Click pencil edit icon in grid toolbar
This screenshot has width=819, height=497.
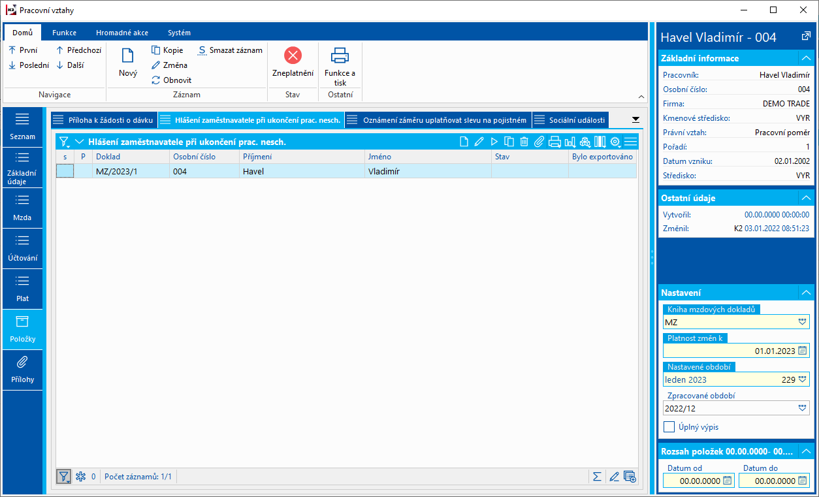coord(479,142)
